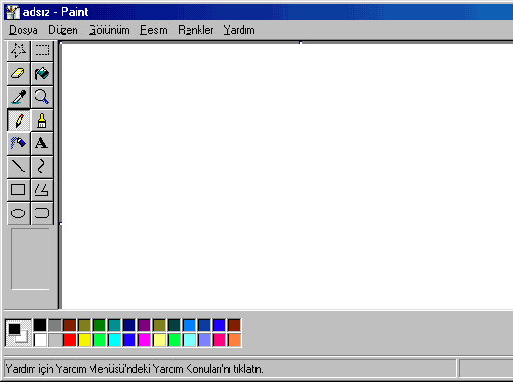Pick the red color swatch
This screenshot has height=382, width=513.
tap(70, 340)
